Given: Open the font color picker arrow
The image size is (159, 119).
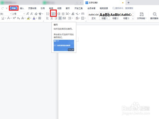Looking at the screenshot, I should (x=36, y=18).
